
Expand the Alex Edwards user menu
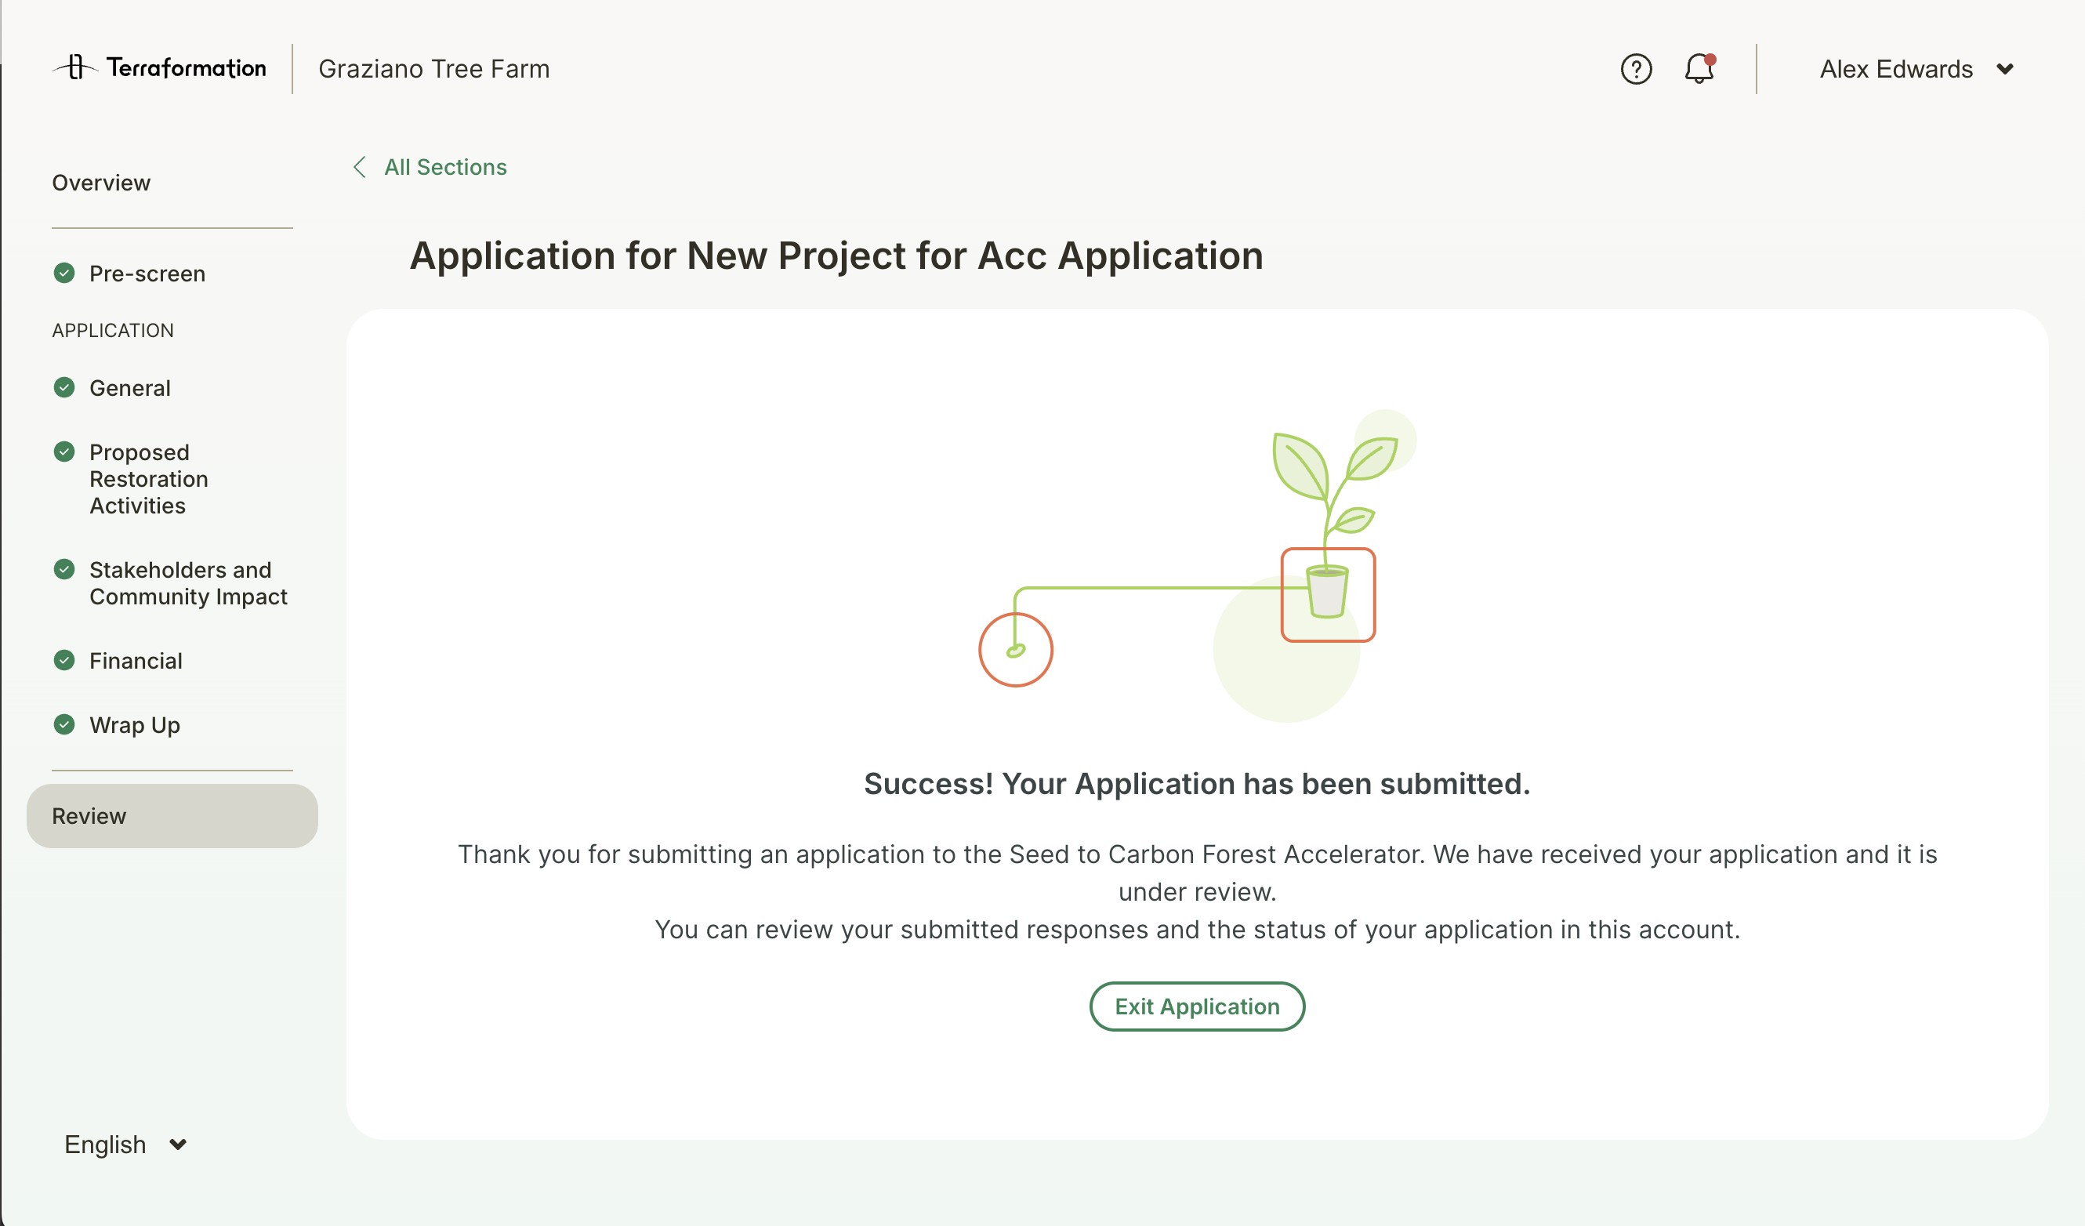1895,69
